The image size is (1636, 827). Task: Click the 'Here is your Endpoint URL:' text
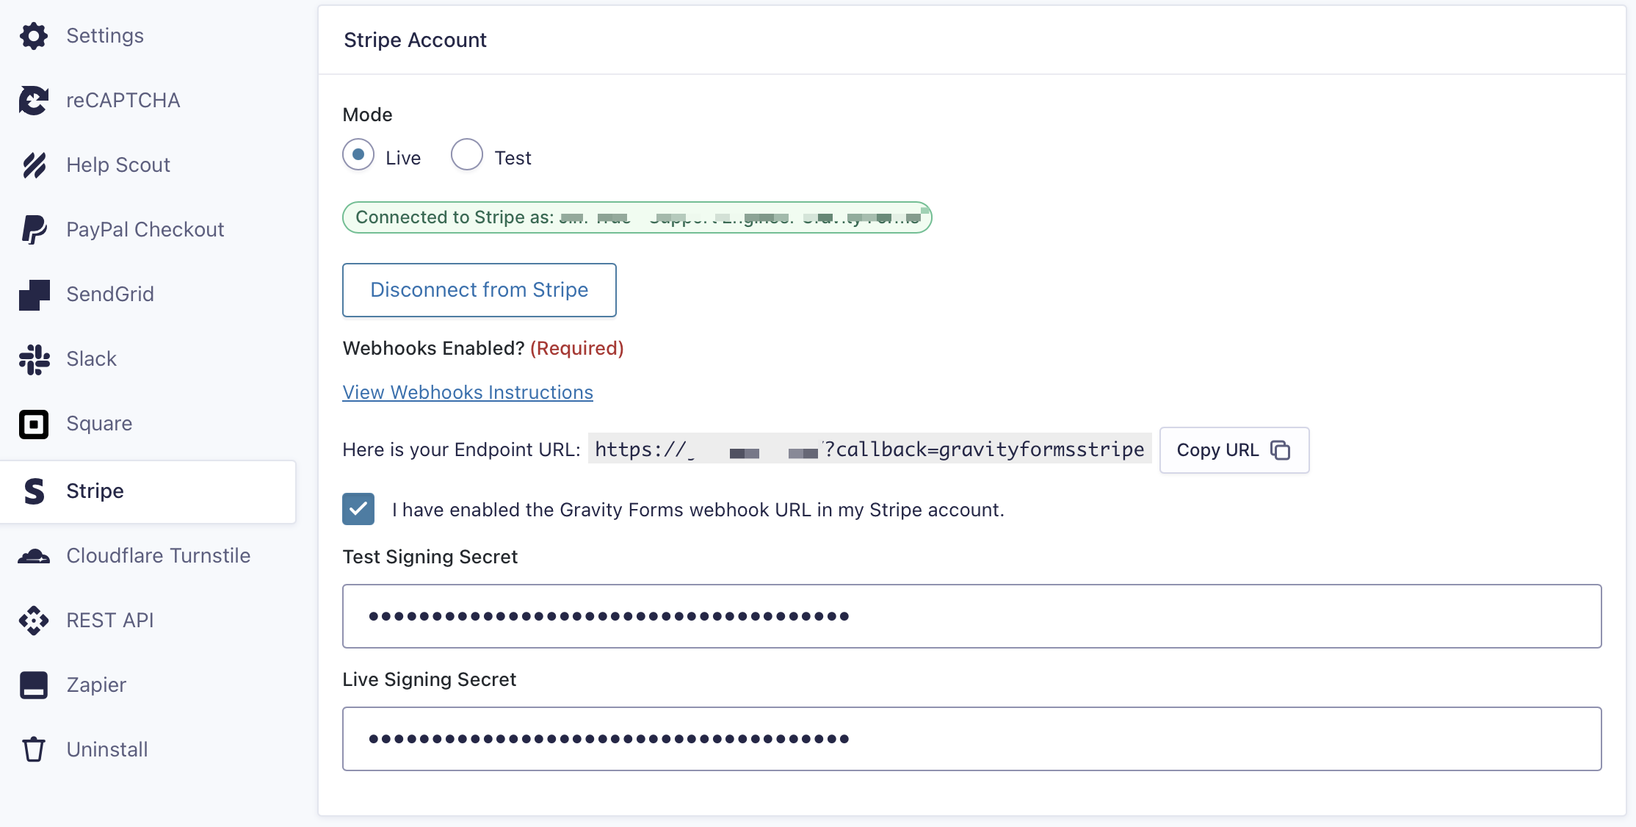pyautogui.click(x=461, y=449)
